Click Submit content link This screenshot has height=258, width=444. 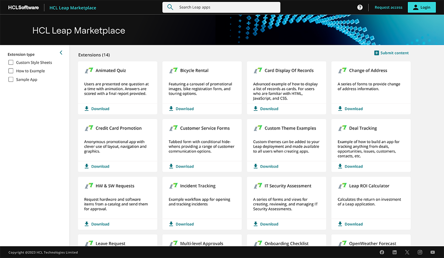(391, 53)
